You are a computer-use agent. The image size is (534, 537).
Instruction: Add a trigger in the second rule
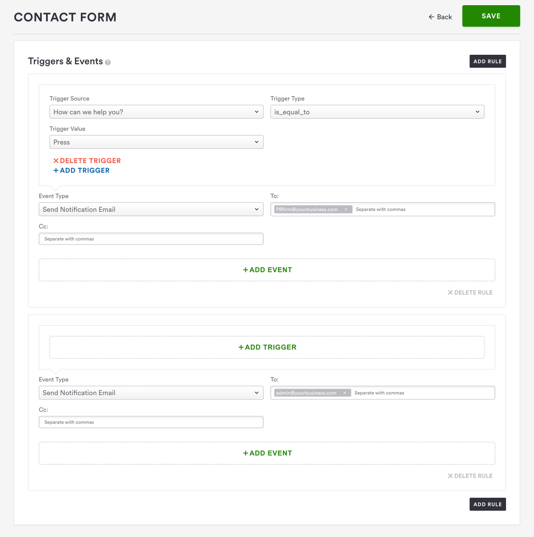[267, 347]
